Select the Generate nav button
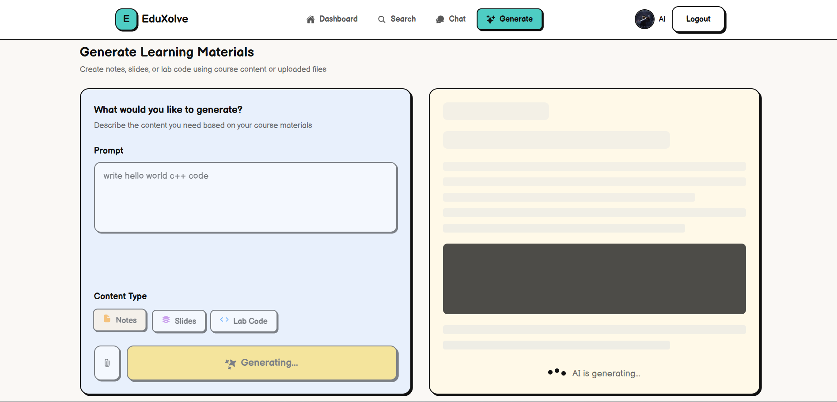837x402 pixels. pyautogui.click(x=510, y=19)
